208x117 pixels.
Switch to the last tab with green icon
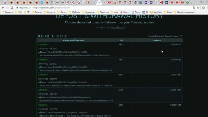[x=188, y=2]
